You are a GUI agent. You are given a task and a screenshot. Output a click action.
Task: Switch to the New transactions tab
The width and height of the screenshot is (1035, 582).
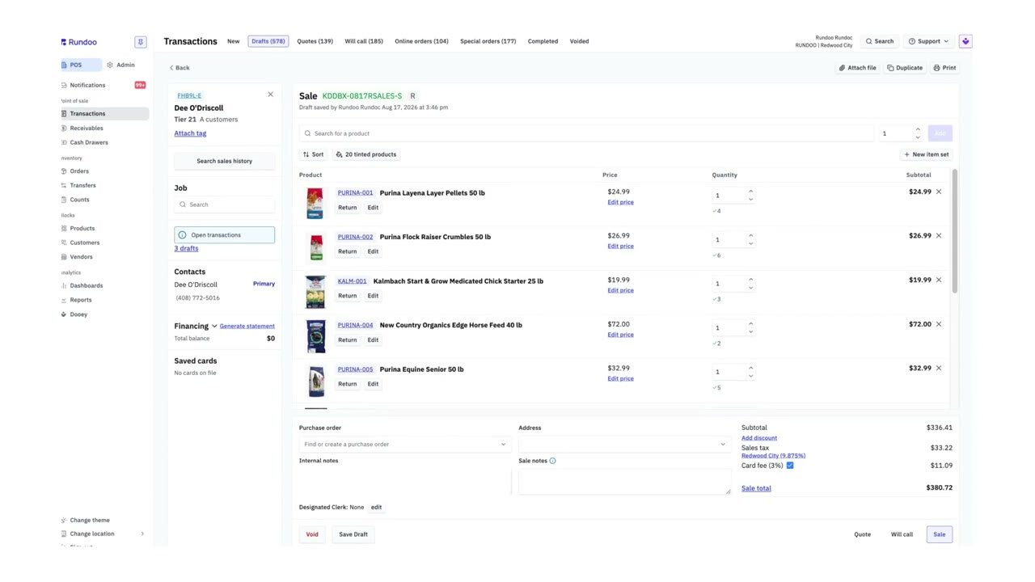233,41
